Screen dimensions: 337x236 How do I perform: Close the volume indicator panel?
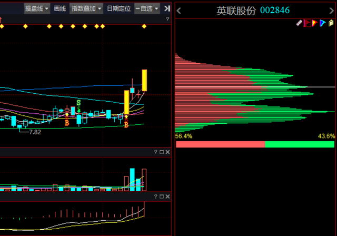coord(167,152)
